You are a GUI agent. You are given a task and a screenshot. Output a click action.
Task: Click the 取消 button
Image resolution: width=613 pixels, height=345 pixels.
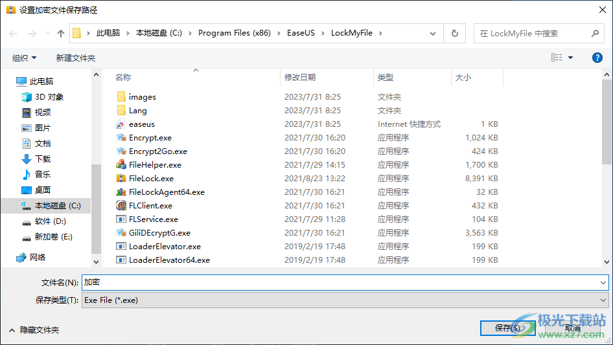(x=573, y=328)
